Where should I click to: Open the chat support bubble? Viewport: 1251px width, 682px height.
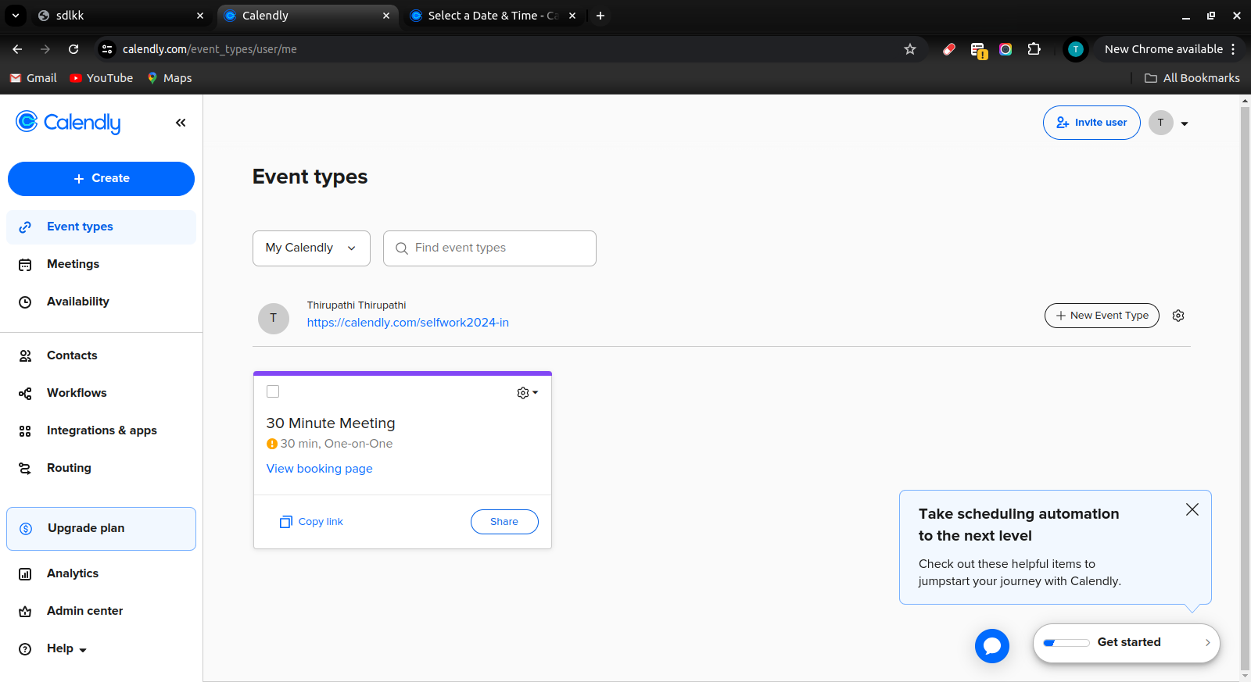(991, 646)
